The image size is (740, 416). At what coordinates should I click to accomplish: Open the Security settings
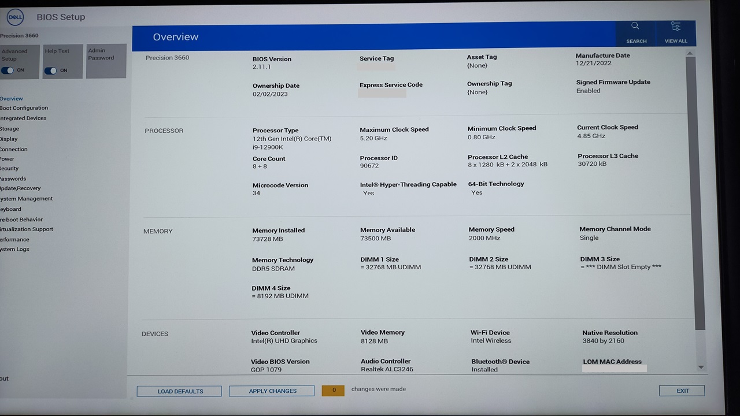[9, 168]
